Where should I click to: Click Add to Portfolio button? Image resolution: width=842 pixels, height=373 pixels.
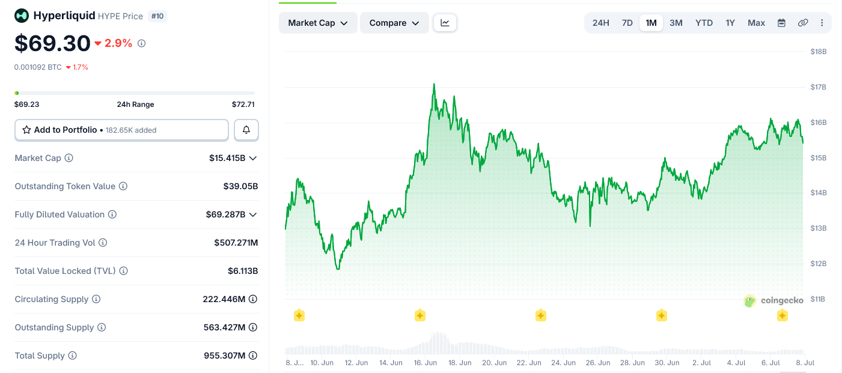pos(121,130)
